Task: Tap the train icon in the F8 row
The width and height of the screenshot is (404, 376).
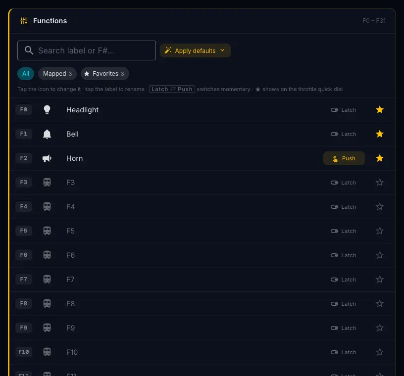Action: [x=47, y=303]
